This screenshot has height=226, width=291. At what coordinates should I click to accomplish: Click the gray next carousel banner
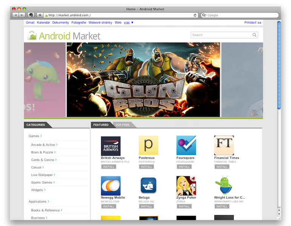click(x=242, y=79)
